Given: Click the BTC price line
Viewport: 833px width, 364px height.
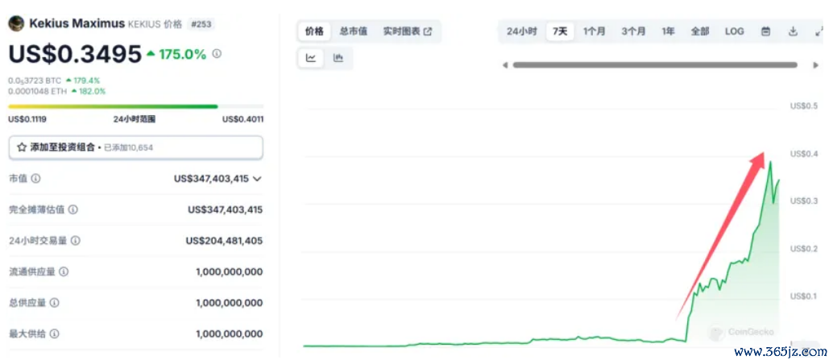Looking at the screenshot, I should (54, 81).
